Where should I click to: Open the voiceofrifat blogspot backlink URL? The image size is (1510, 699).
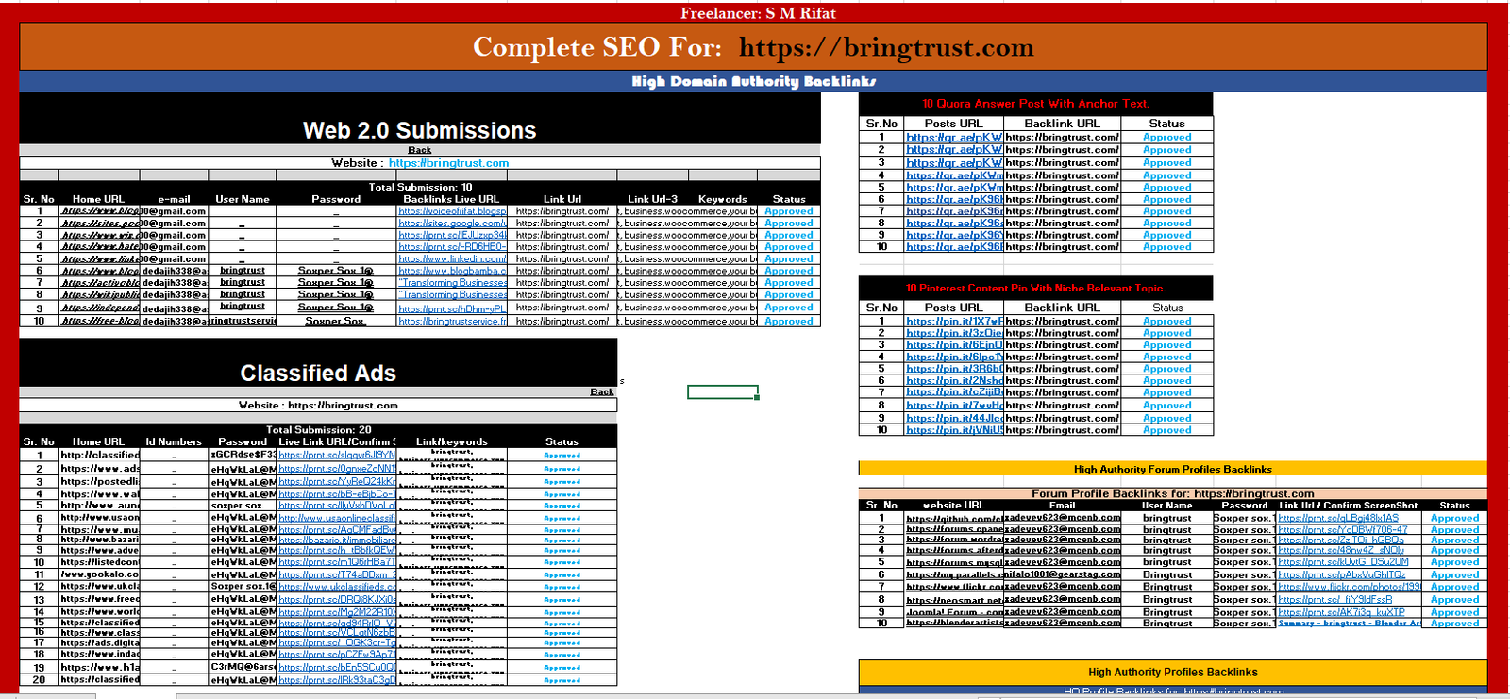pyautogui.click(x=452, y=211)
